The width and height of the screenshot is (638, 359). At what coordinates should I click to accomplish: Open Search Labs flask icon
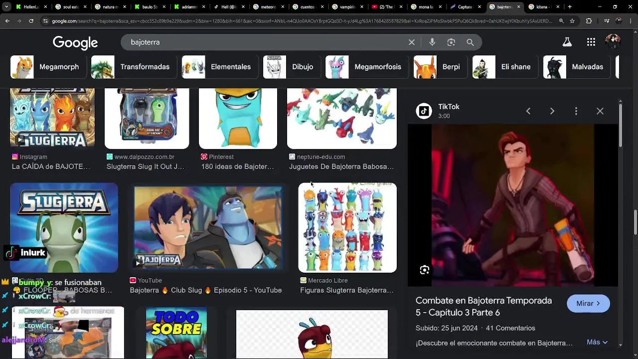tap(567, 42)
